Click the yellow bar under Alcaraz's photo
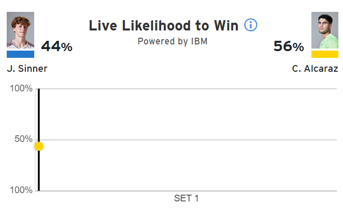This screenshot has width=343, height=221. [x=325, y=54]
